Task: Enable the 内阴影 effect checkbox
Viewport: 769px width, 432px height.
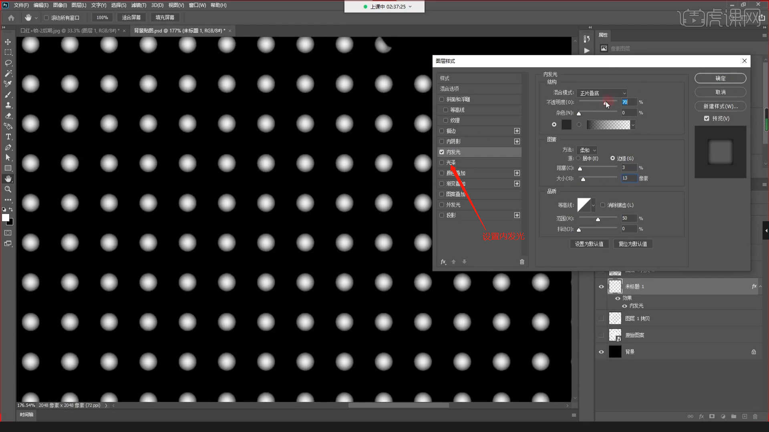Action: (x=442, y=142)
